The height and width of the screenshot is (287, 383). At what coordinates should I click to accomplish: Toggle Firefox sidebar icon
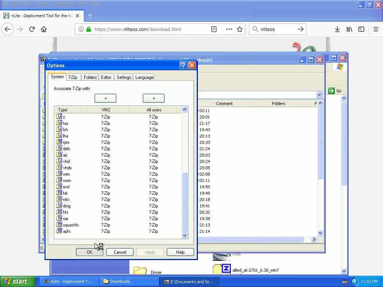click(361, 29)
